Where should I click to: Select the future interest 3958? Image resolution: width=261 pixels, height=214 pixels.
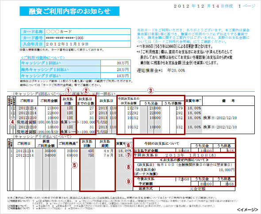pyautogui.click(x=230, y=184)
